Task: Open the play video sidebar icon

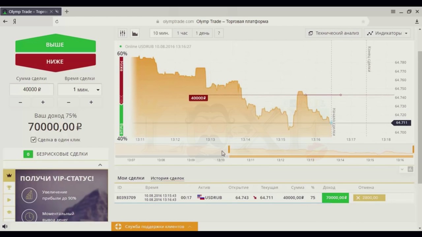Action: coord(9,200)
